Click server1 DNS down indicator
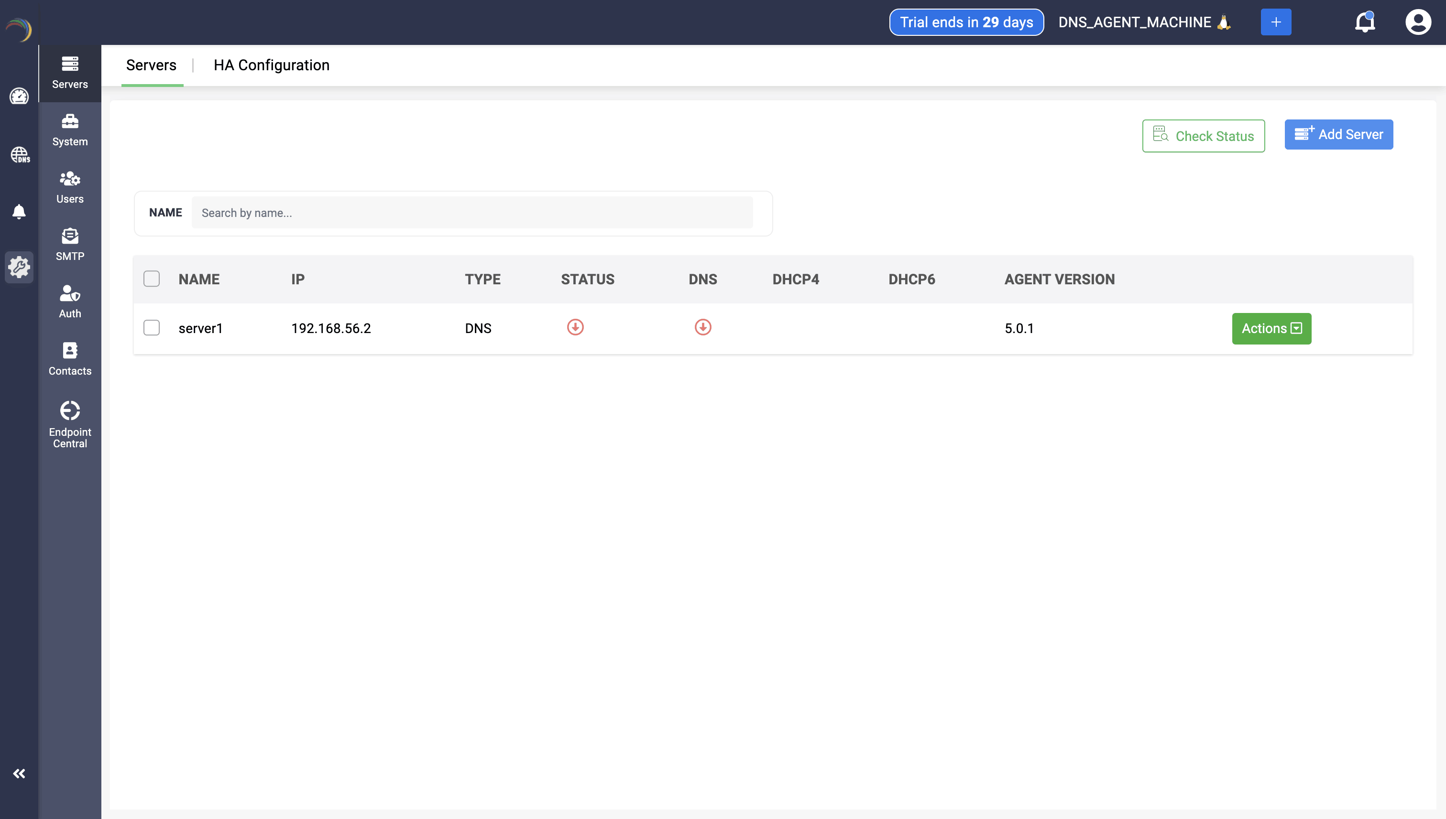The width and height of the screenshot is (1446, 819). [x=702, y=327]
